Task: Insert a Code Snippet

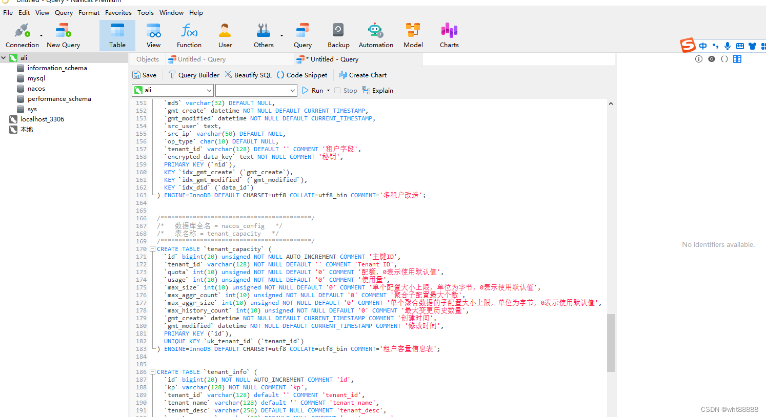Action: coord(302,75)
